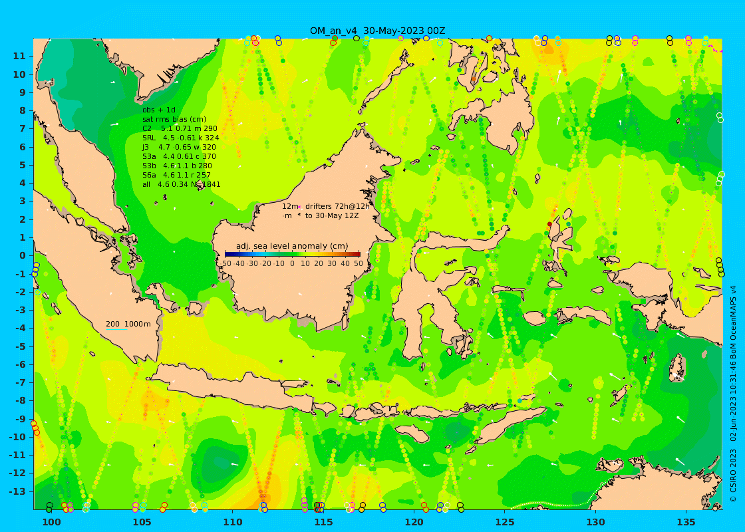Click the 'adj. sea level anomaly (cm)' label
This screenshot has height=532, width=745.
click(292, 246)
